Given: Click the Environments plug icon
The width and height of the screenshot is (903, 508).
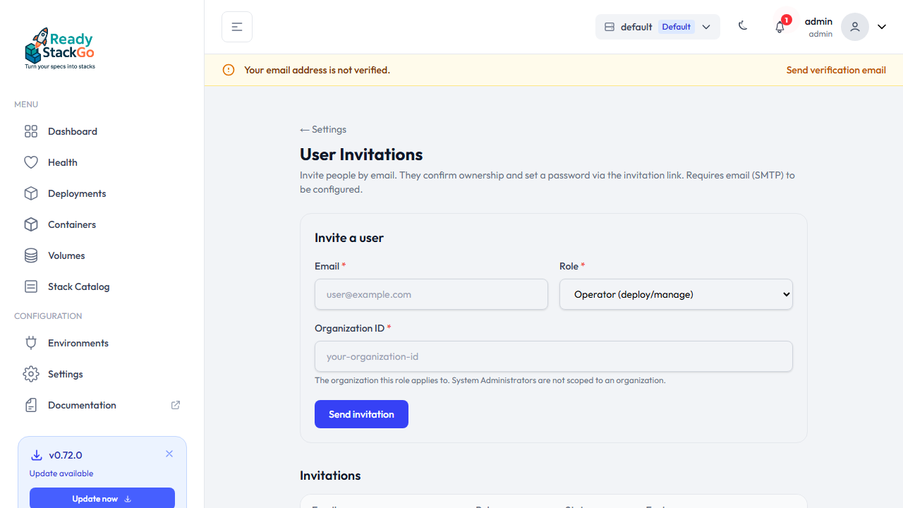Looking at the screenshot, I should coord(31,343).
